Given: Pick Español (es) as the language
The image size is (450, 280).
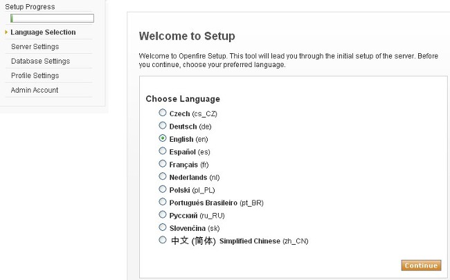Looking at the screenshot, I should [x=163, y=151].
